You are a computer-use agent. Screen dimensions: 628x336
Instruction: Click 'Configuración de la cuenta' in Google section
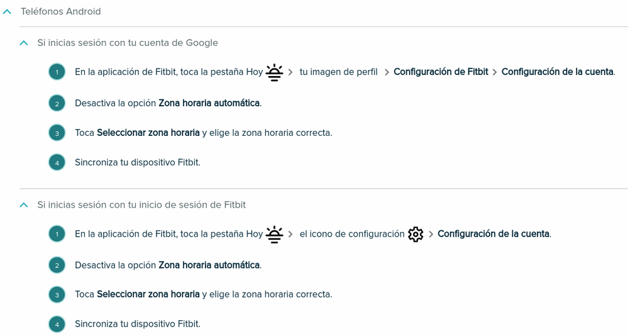pos(558,72)
